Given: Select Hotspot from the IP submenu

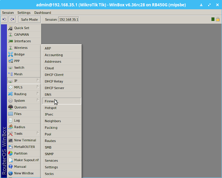Looking at the screenshot, I should tap(62, 108).
